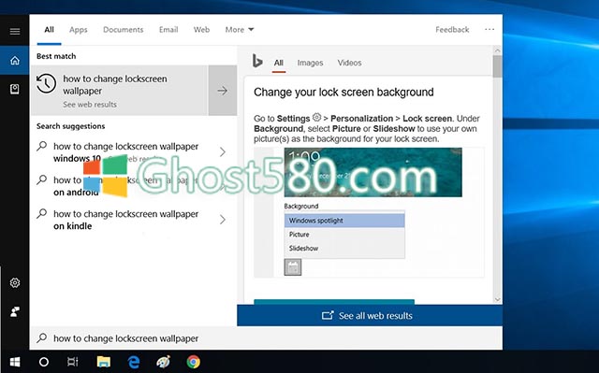This screenshot has width=599, height=373.
Task: Click the preview pane scrollbar thumb
Action: pos(497,66)
